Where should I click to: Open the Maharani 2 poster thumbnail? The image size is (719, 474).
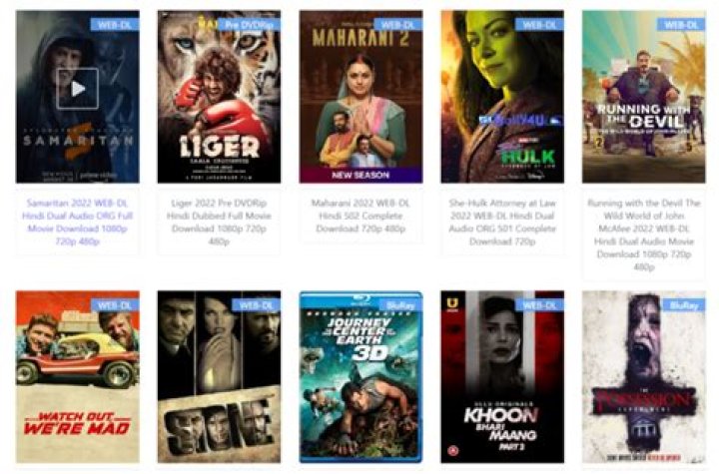pyautogui.click(x=360, y=97)
